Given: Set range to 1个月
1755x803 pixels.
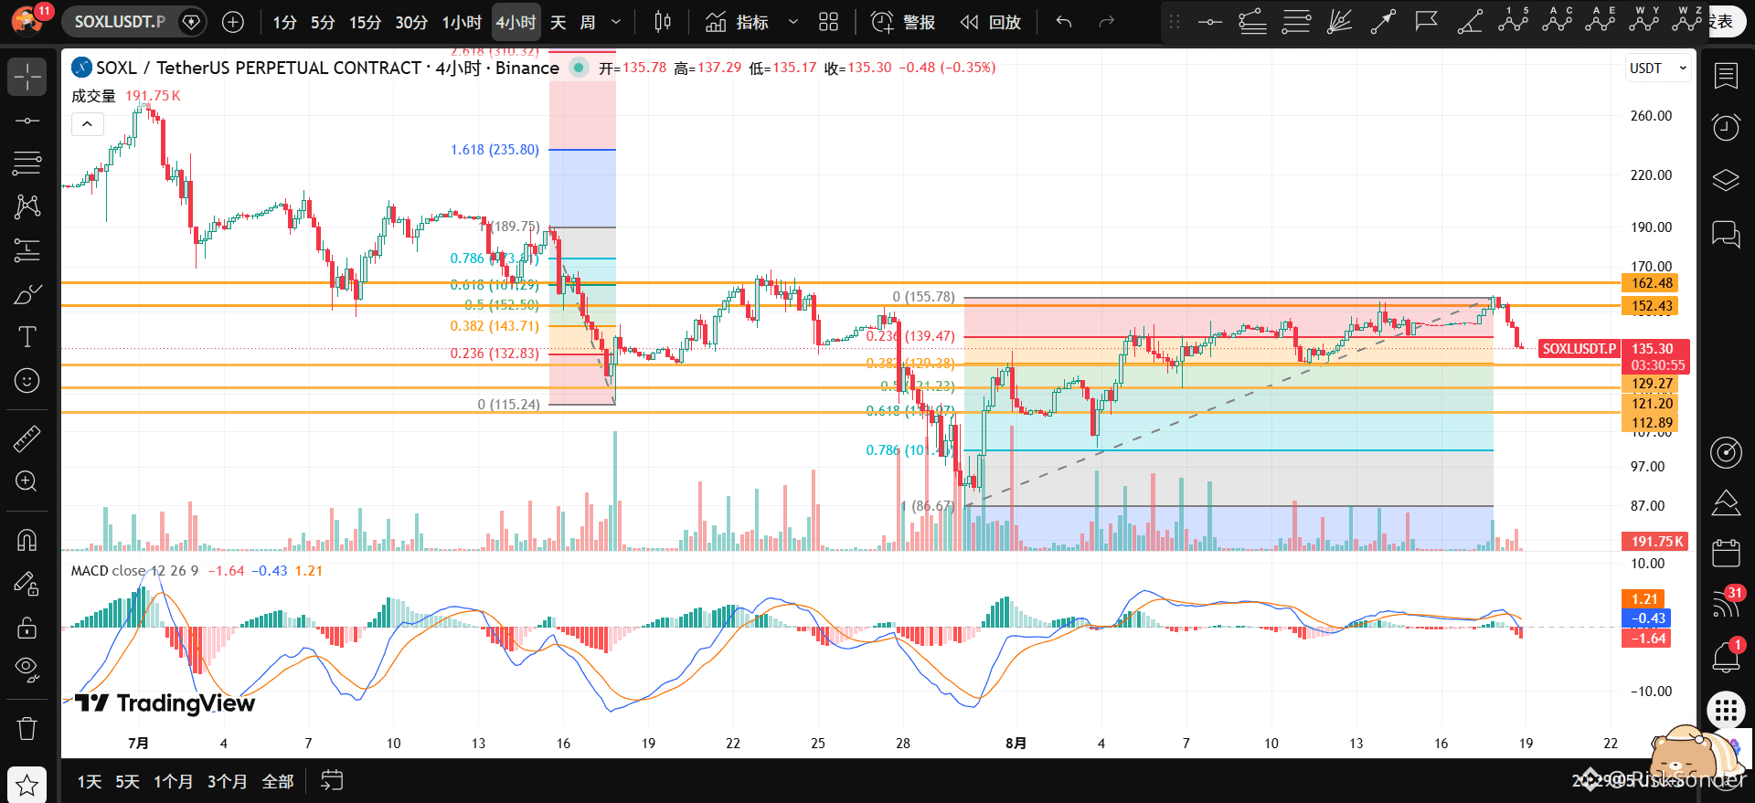Looking at the screenshot, I should click(x=174, y=782).
